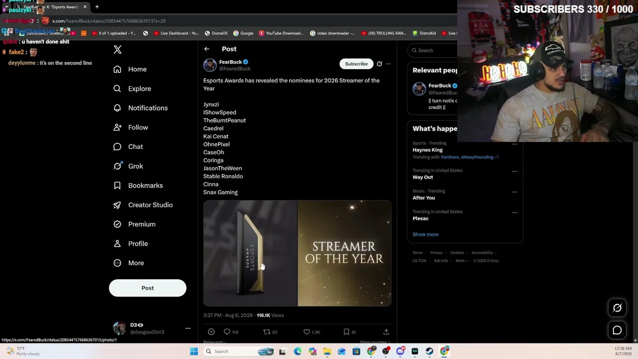Like the post with 1.3K likes
Image resolution: width=638 pixels, height=359 pixels.
click(312, 332)
